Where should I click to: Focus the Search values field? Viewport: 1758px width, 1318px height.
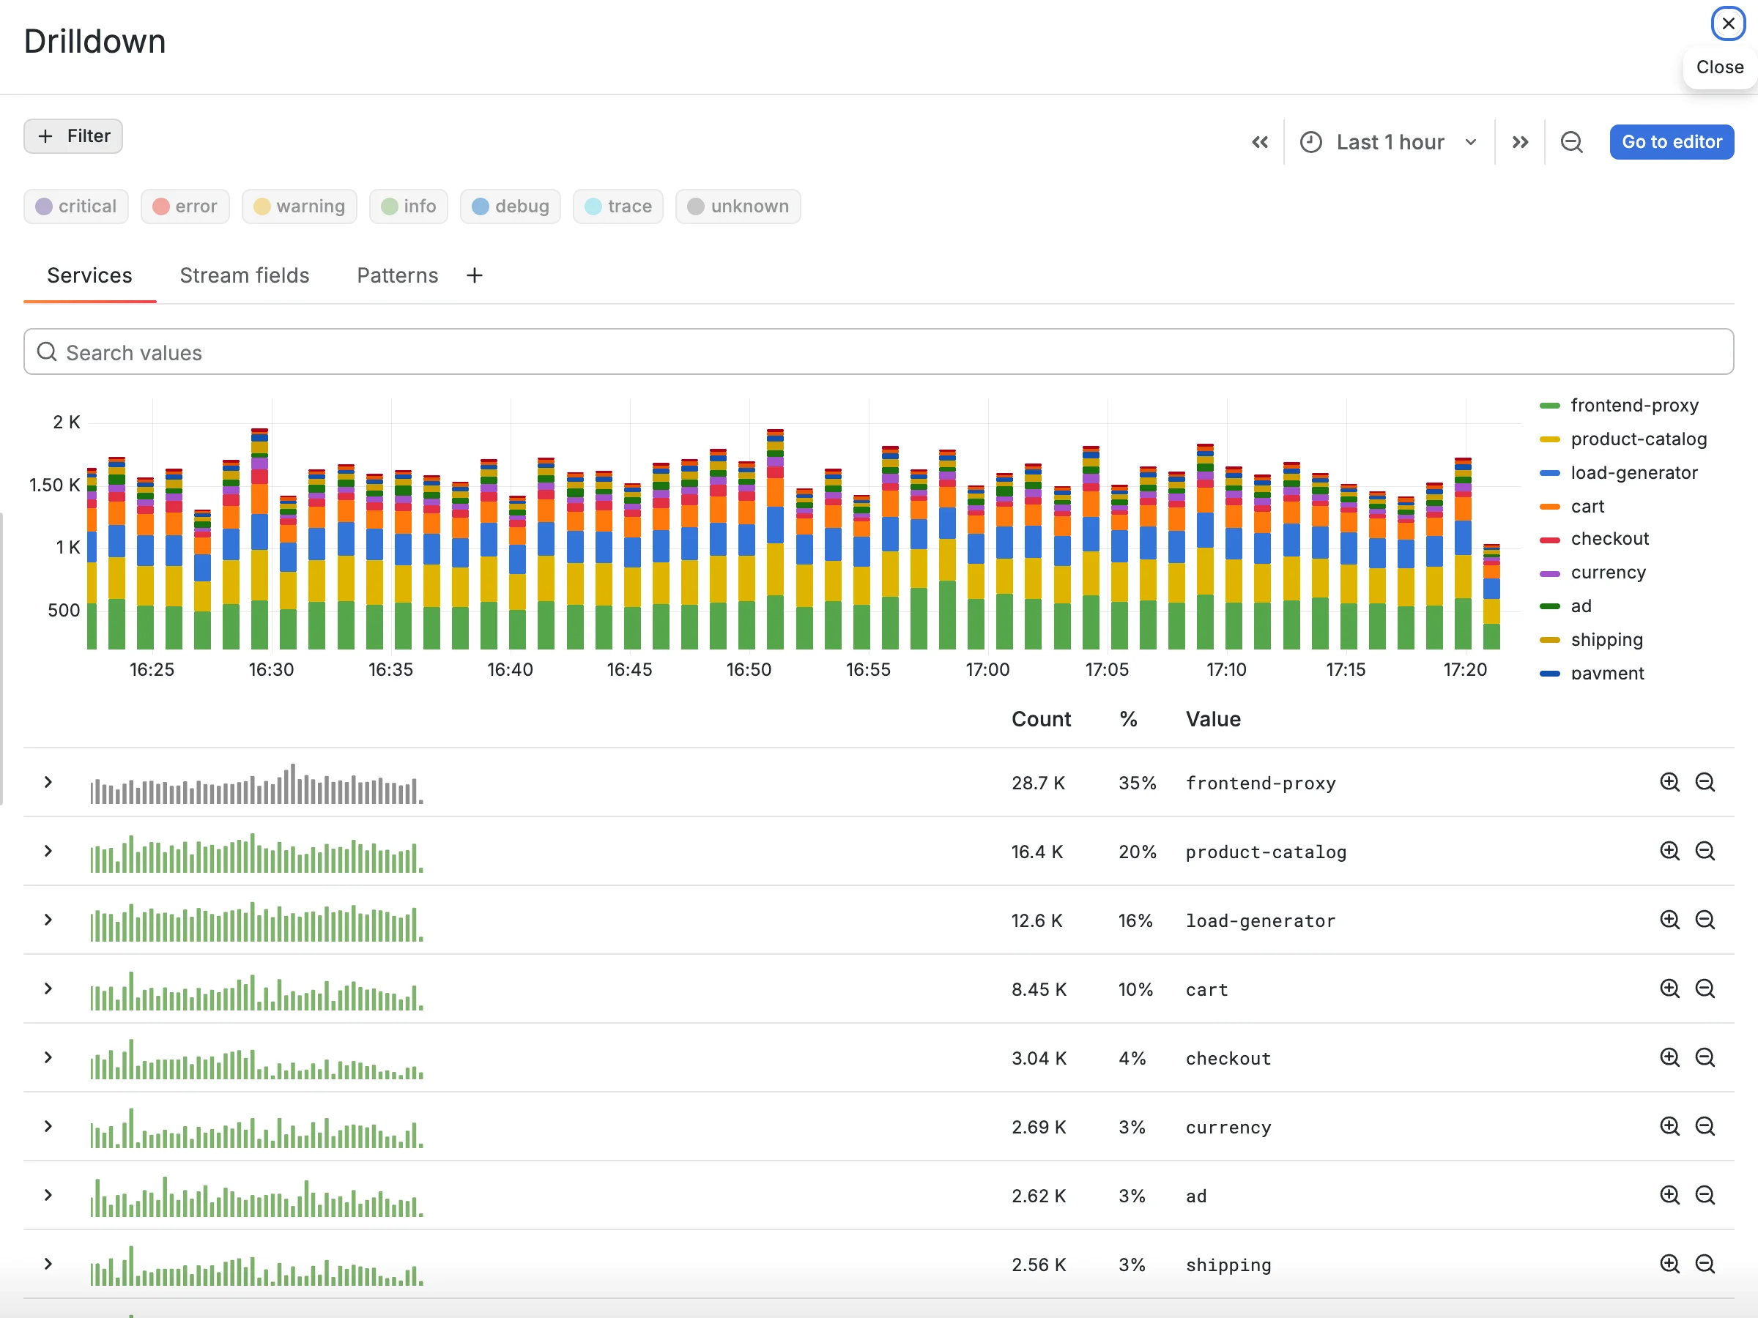click(878, 352)
